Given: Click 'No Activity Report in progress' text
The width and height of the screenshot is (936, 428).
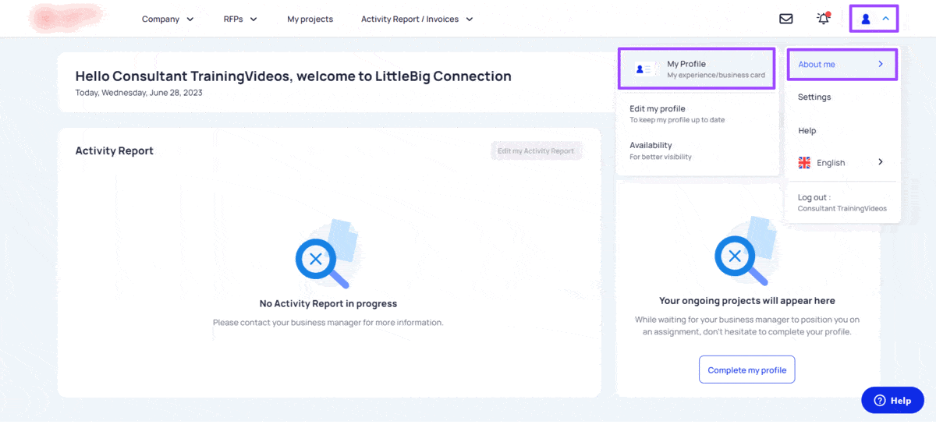Looking at the screenshot, I should point(328,303).
